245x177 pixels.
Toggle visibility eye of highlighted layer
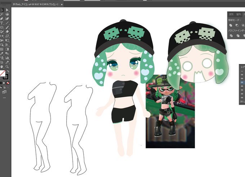point(242,82)
